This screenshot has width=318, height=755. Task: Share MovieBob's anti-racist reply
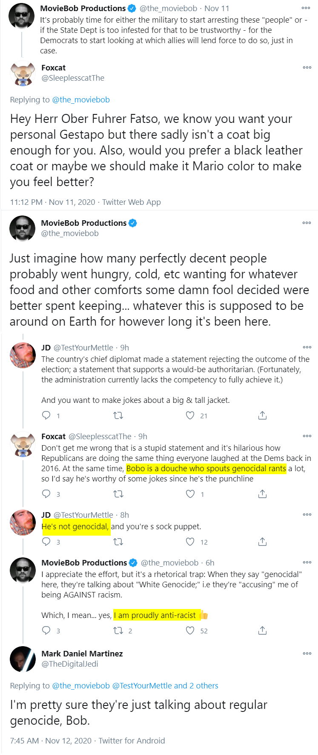263,630
